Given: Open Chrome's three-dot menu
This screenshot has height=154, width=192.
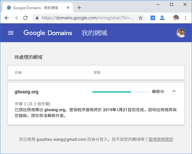Looking at the screenshot, I should point(185,18).
